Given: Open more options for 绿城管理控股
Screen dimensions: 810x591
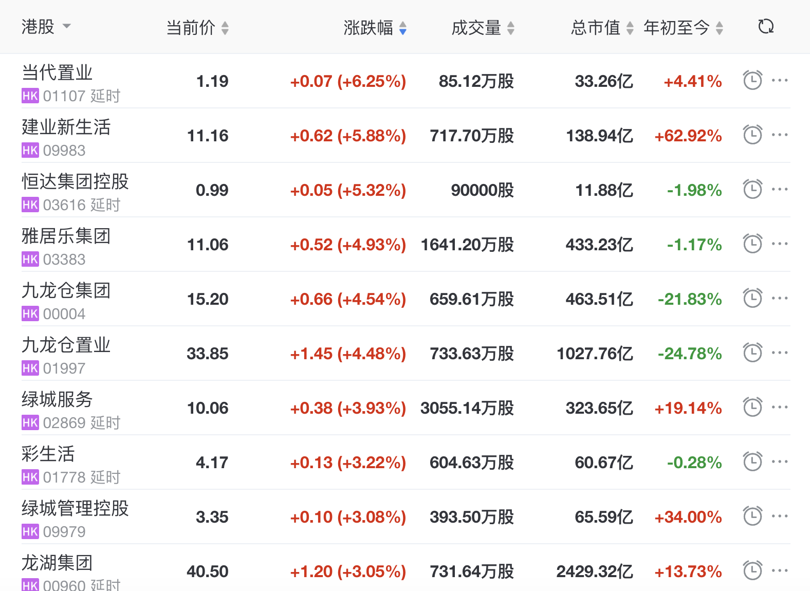Looking at the screenshot, I should click(x=780, y=516).
